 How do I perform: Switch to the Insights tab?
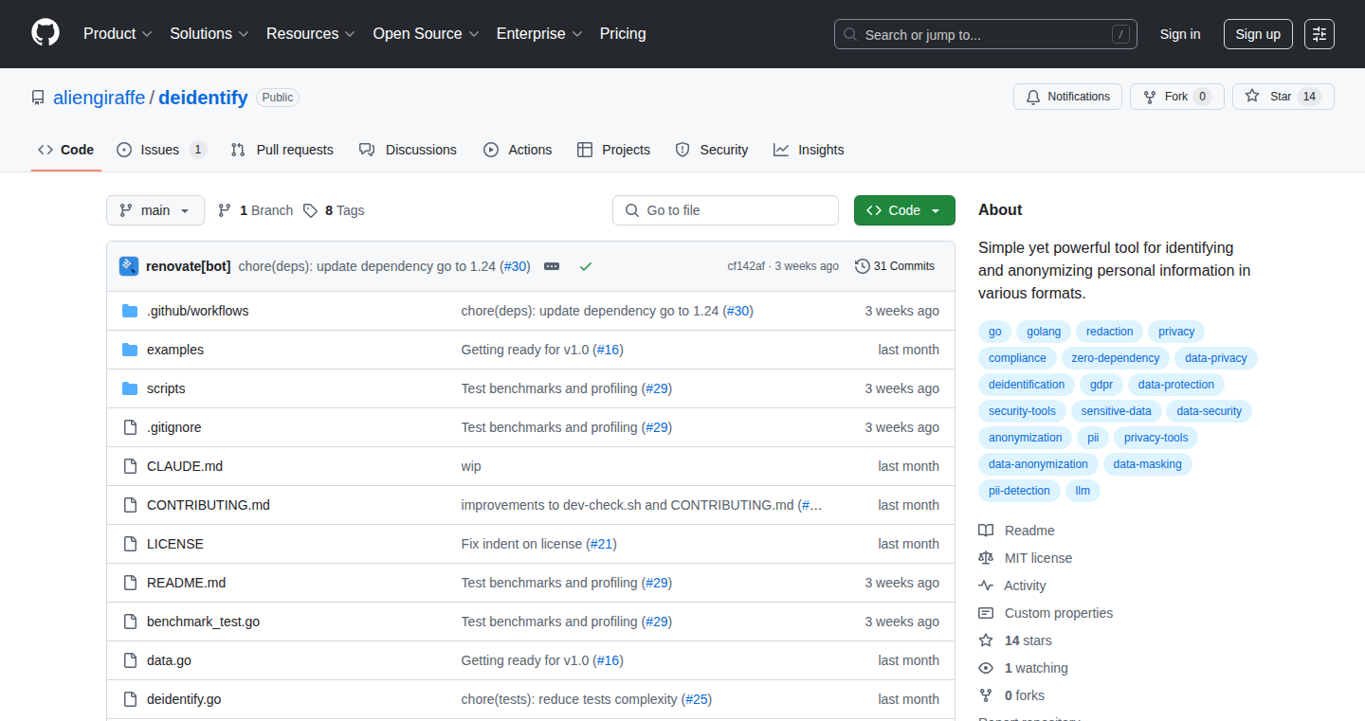pyautogui.click(x=809, y=150)
